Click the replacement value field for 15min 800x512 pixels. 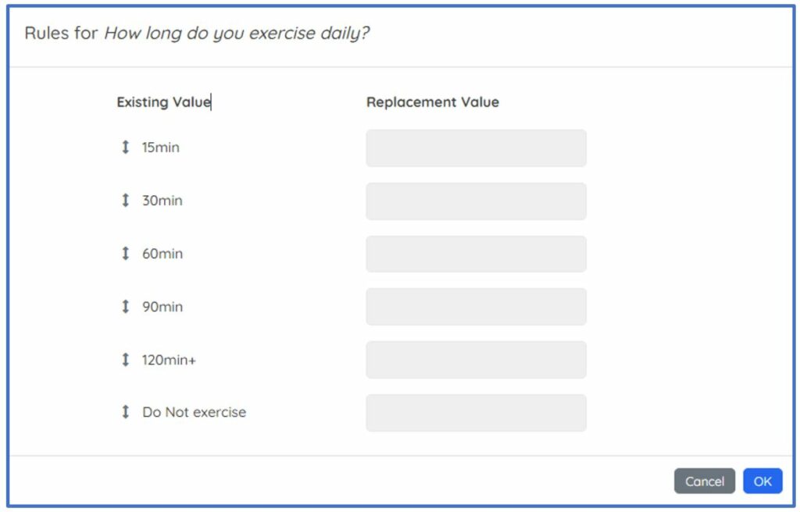tap(476, 148)
